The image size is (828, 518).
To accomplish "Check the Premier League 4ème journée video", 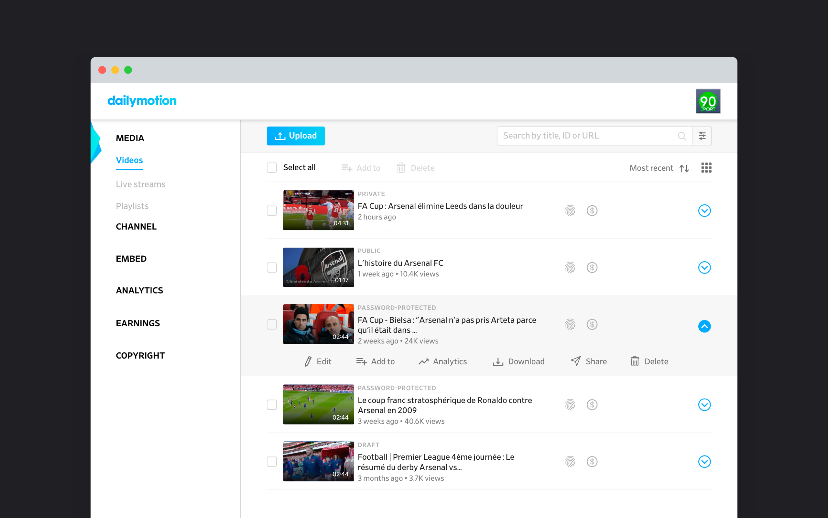I will [272, 461].
